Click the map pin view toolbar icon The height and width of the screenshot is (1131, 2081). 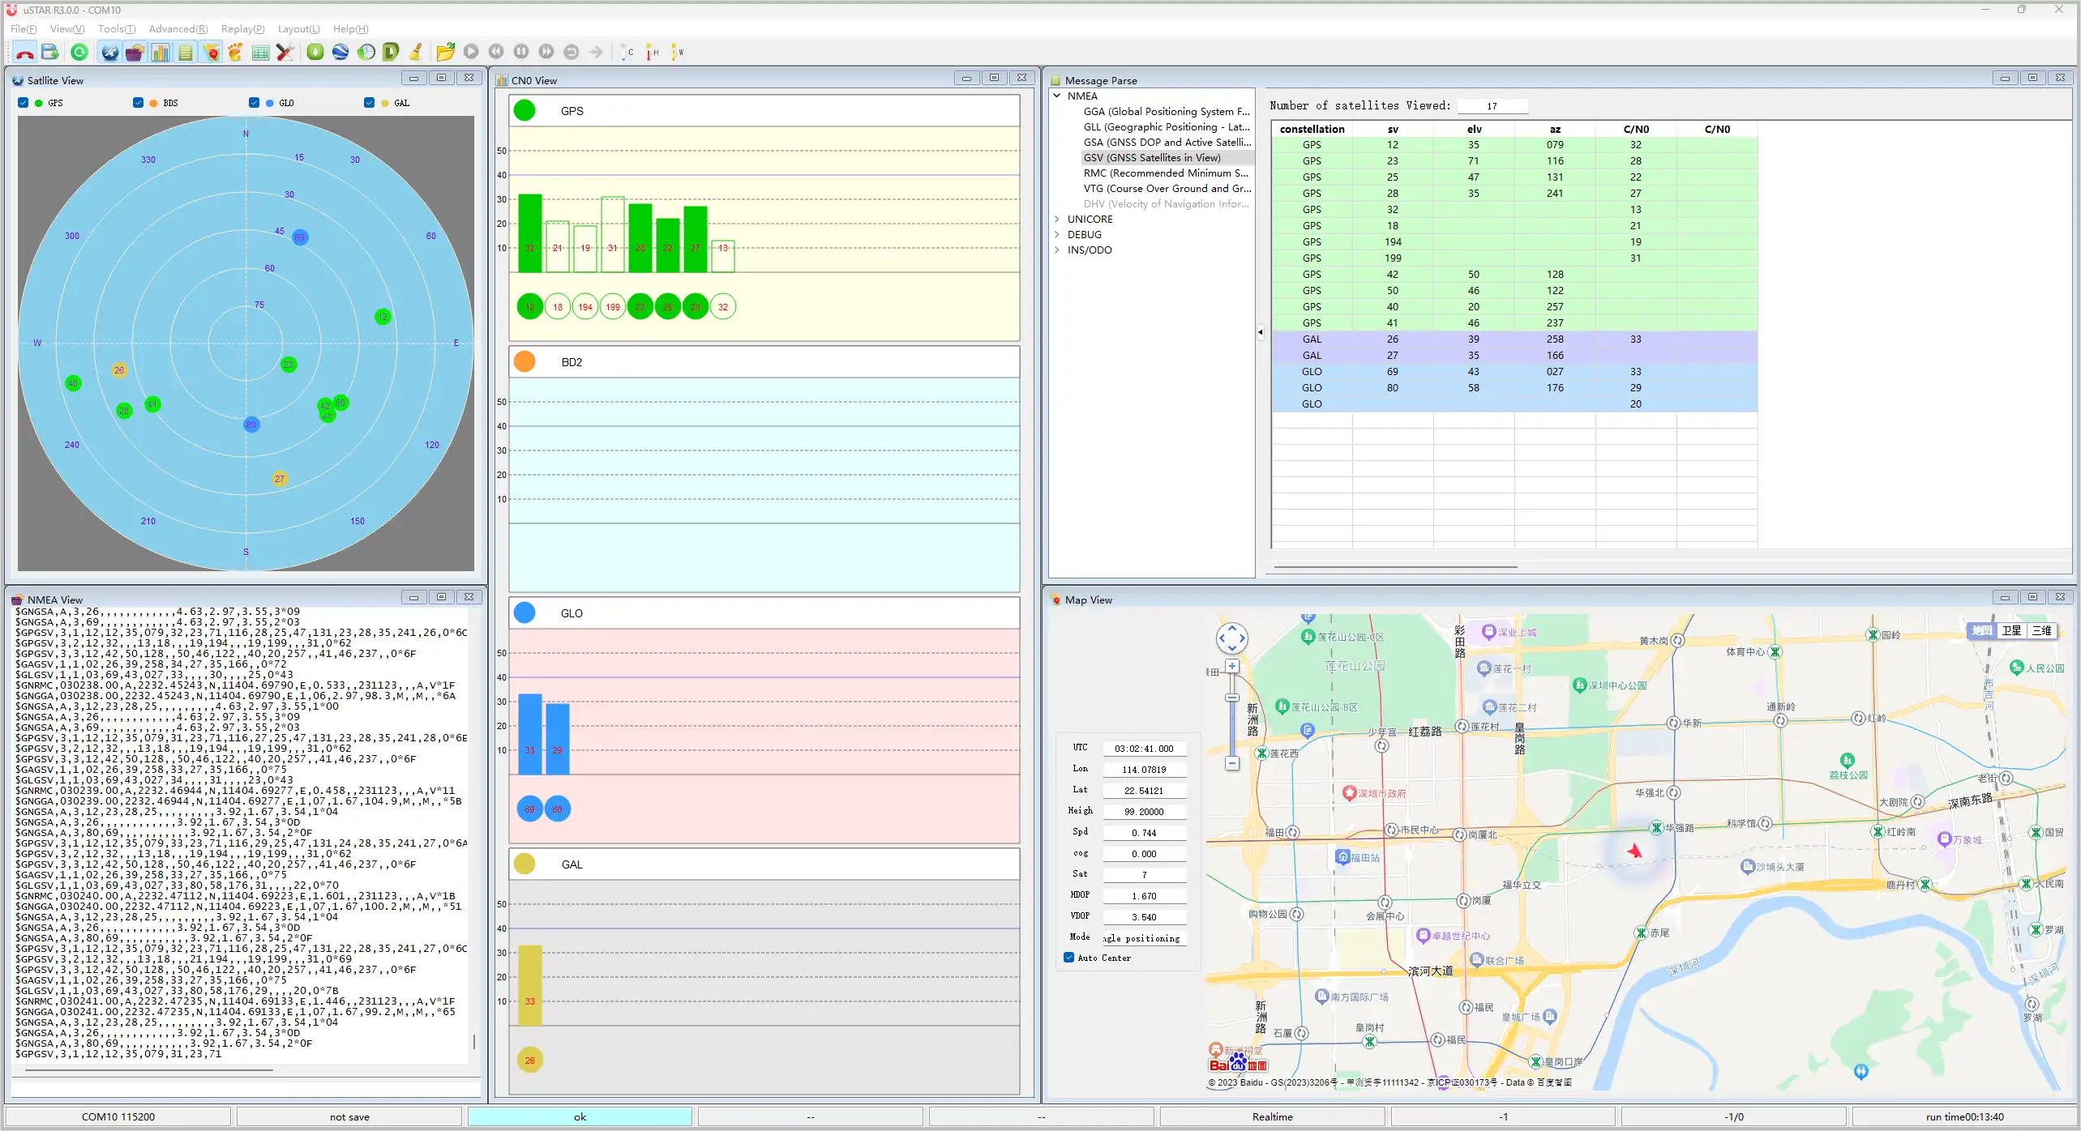click(212, 53)
